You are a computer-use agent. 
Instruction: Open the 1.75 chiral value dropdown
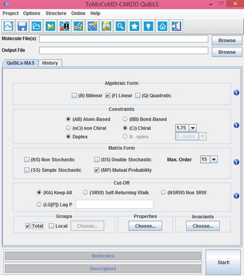[192, 128]
